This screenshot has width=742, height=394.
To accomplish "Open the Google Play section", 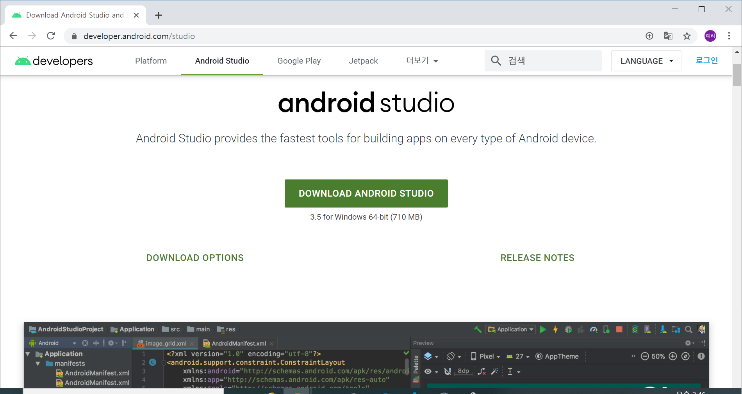I will pyautogui.click(x=299, y=61).
